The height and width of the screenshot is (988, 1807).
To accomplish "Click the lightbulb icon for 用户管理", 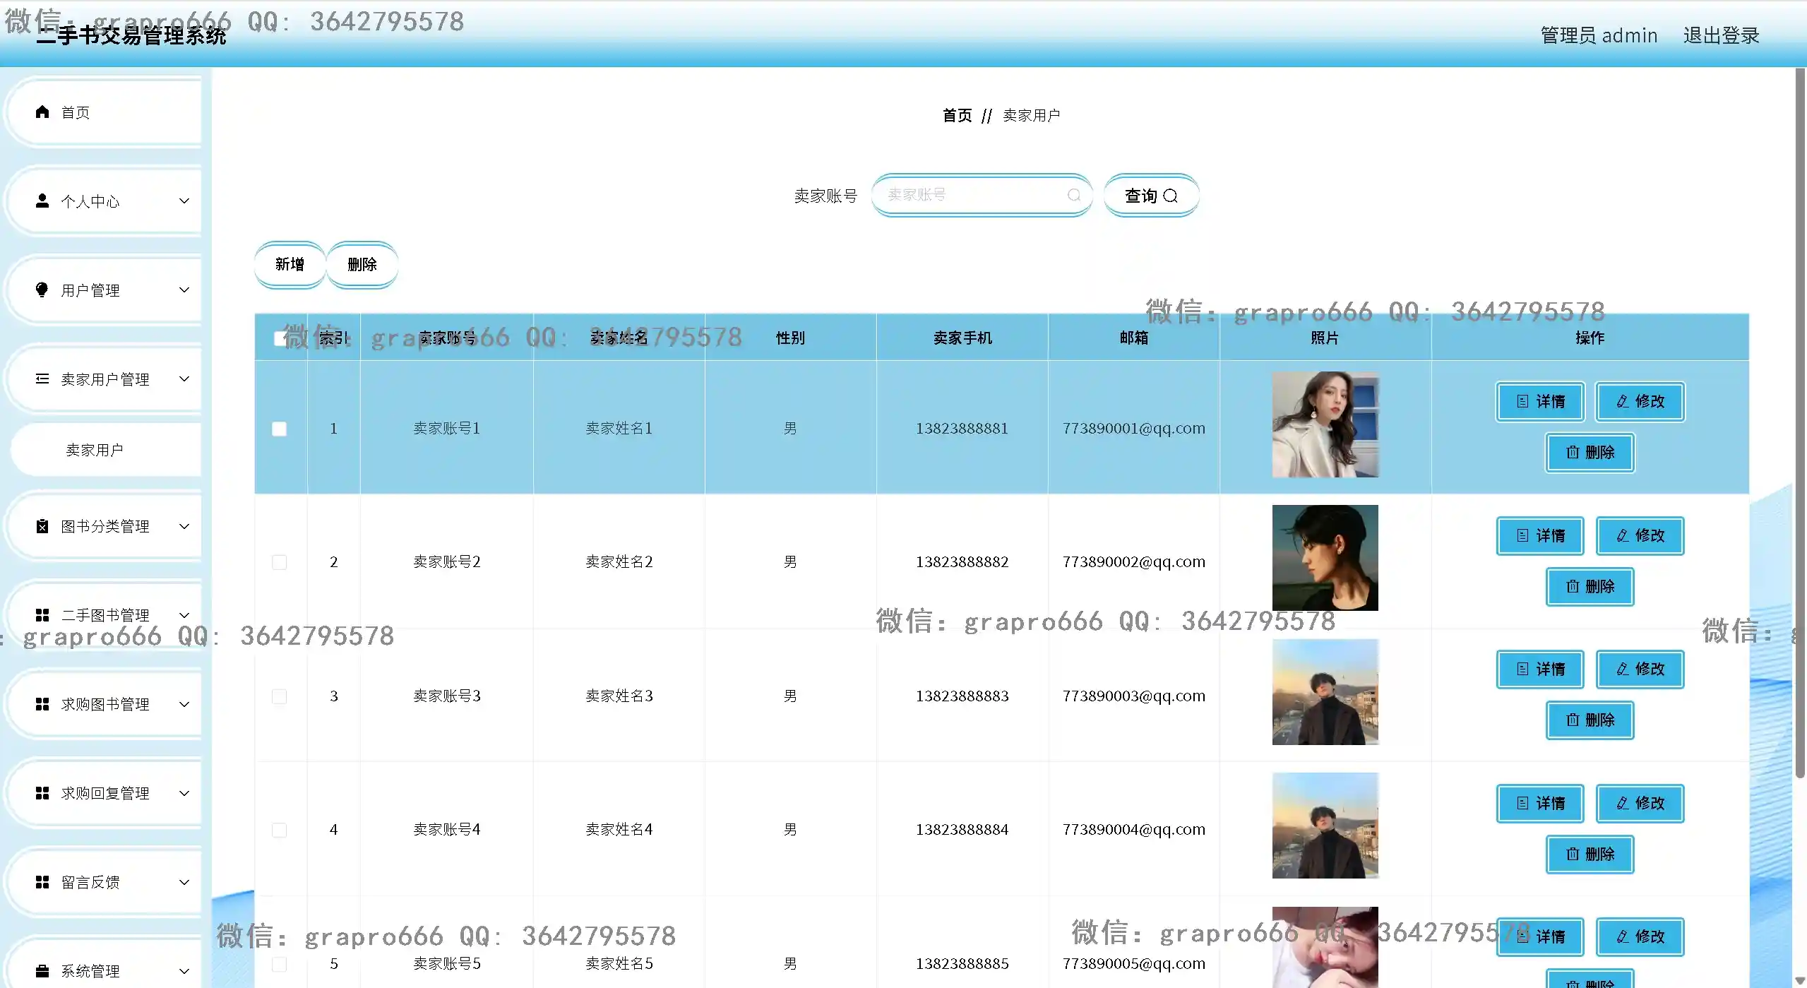I will pyautogui.click(x=42, y=290).
